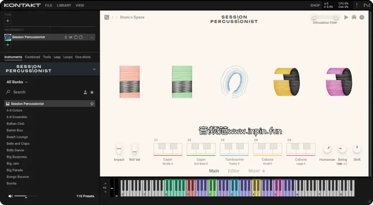Select the Balkan Club preset

tap(16, 124)
